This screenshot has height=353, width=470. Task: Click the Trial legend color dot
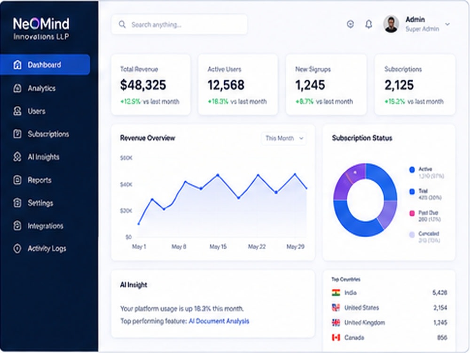412,192
